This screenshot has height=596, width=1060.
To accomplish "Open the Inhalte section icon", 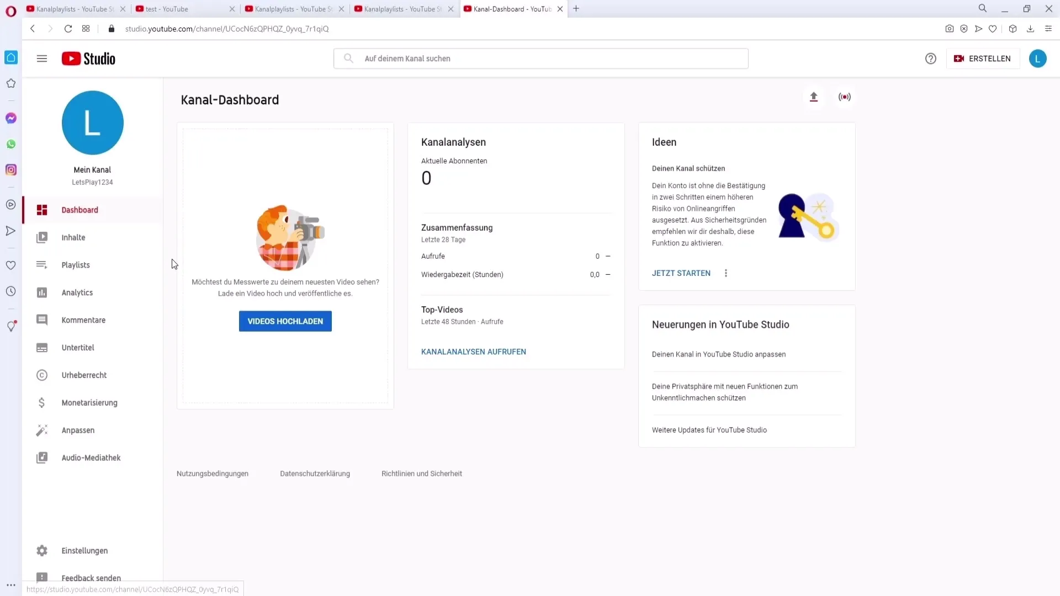I will (x=41, y=237).
